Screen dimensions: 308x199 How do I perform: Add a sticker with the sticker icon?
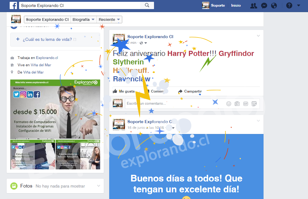coord(254,104)
